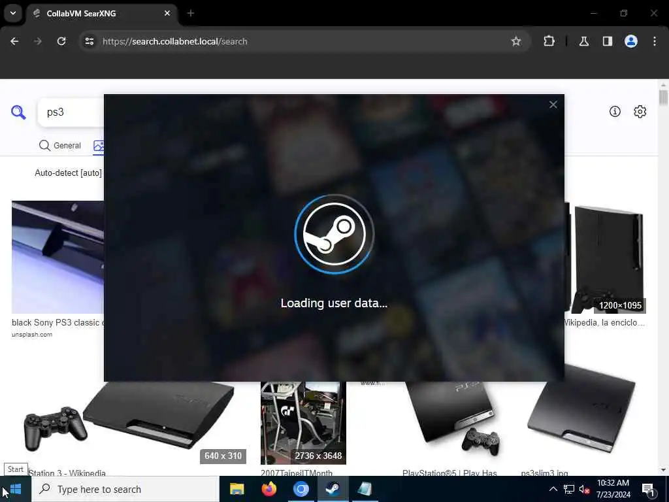This screenshot has width=669, height=502.
Task: Open SearXNG about info icon
Action: click(615, 111)
